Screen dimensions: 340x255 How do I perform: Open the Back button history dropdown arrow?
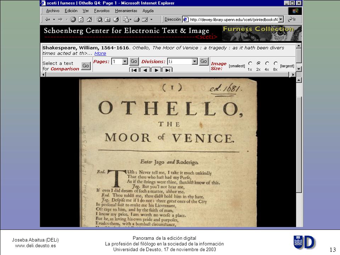pos(54,19)
